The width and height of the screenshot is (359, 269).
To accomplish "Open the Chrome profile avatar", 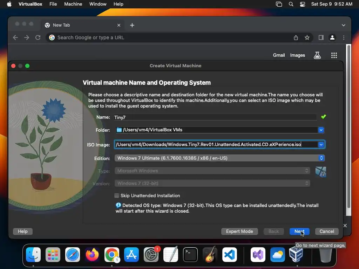I will tap(332, 37).
